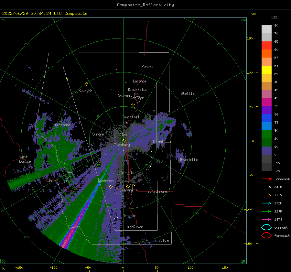Click the Lacombe town label
Image resolution: width=291 pixels, height=272 pixels.
pos(140,81)
